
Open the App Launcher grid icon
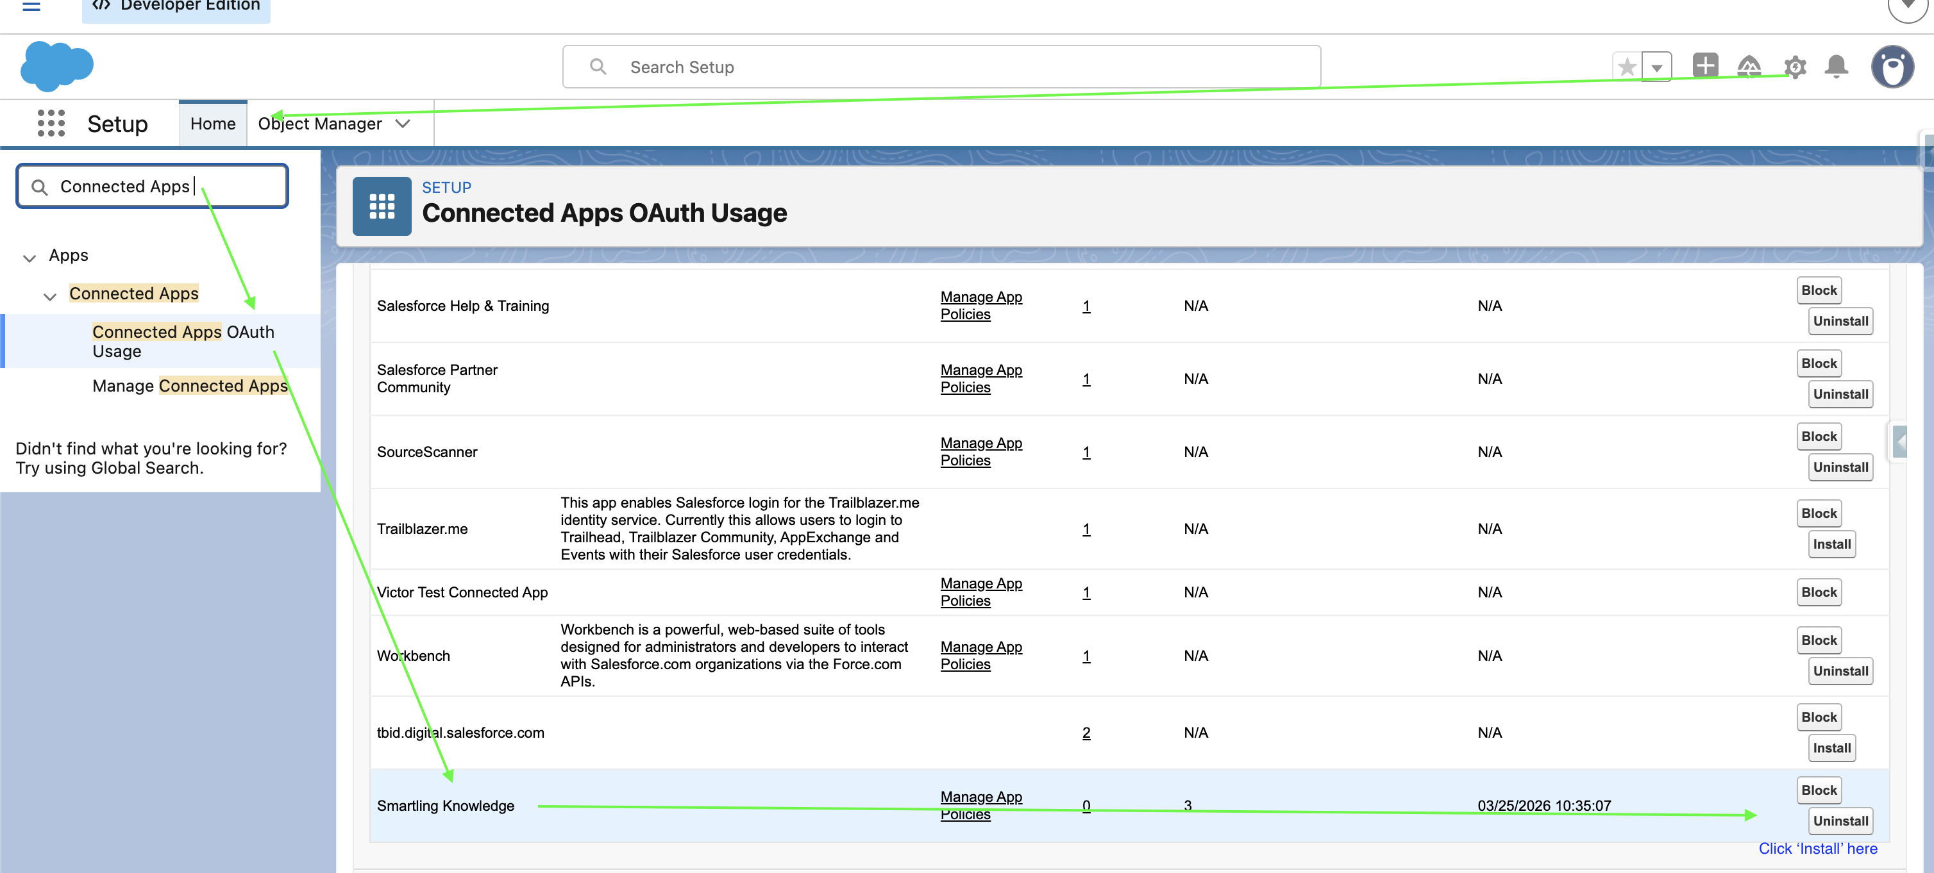coord(51,123)
